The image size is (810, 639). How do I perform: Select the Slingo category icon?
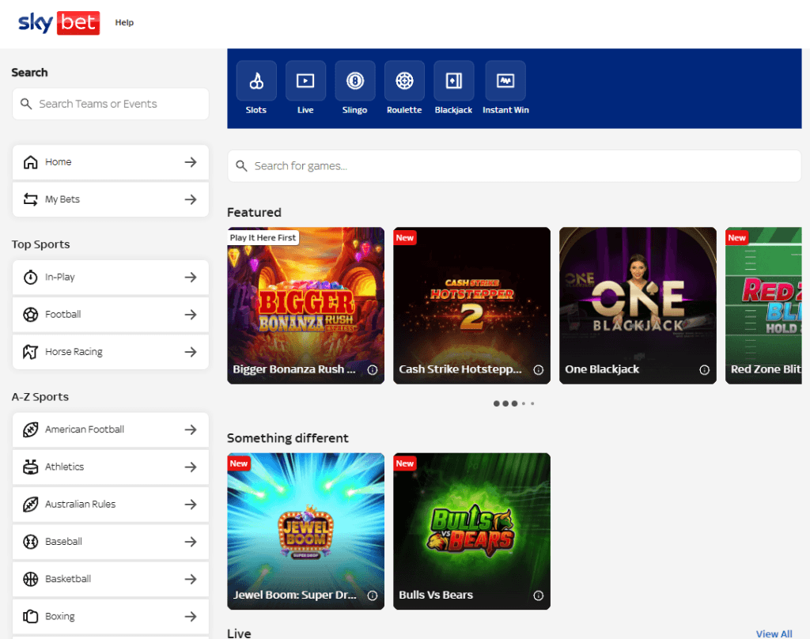click(355, 81)
